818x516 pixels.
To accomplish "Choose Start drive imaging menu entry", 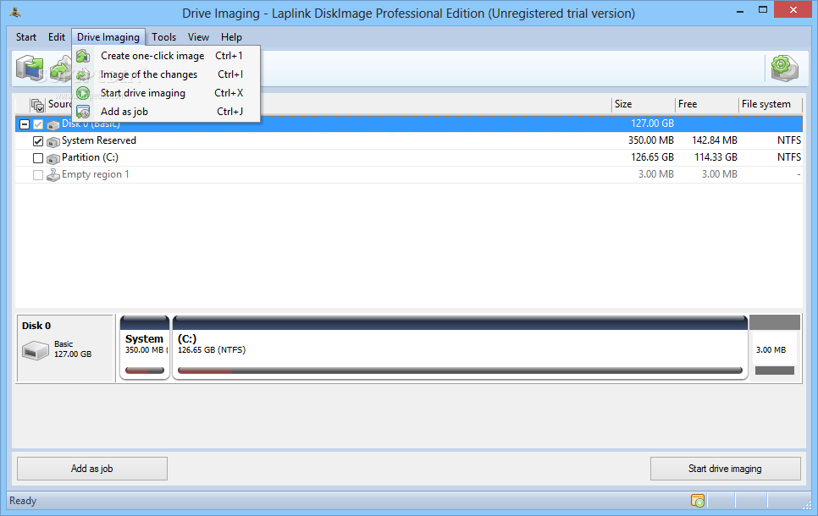I will click(166, 93).
